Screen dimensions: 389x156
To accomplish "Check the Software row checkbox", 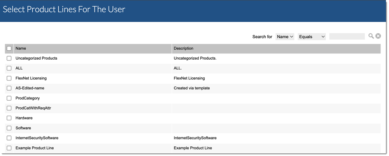I will coord(9,128).
